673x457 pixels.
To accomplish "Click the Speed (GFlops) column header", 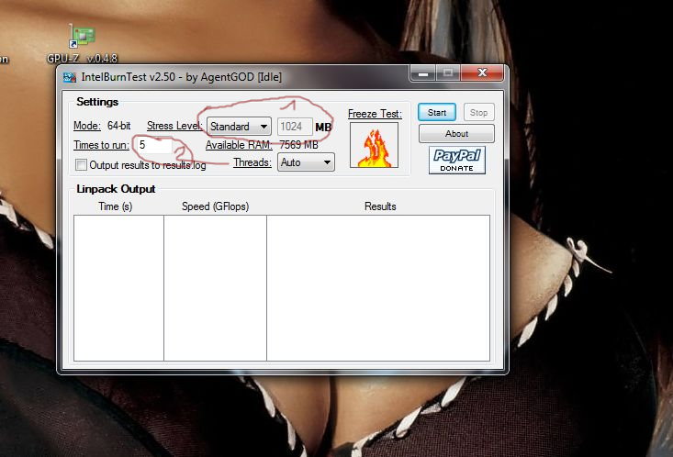I will click(x=215, y=206).
